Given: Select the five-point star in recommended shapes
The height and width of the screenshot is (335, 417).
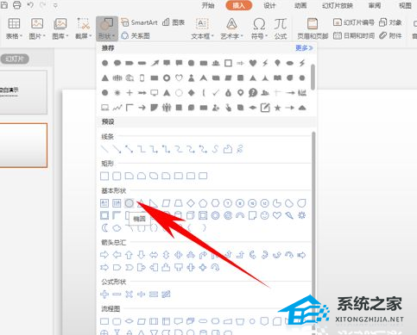Looking at the screenshot, I should (277, 108).
